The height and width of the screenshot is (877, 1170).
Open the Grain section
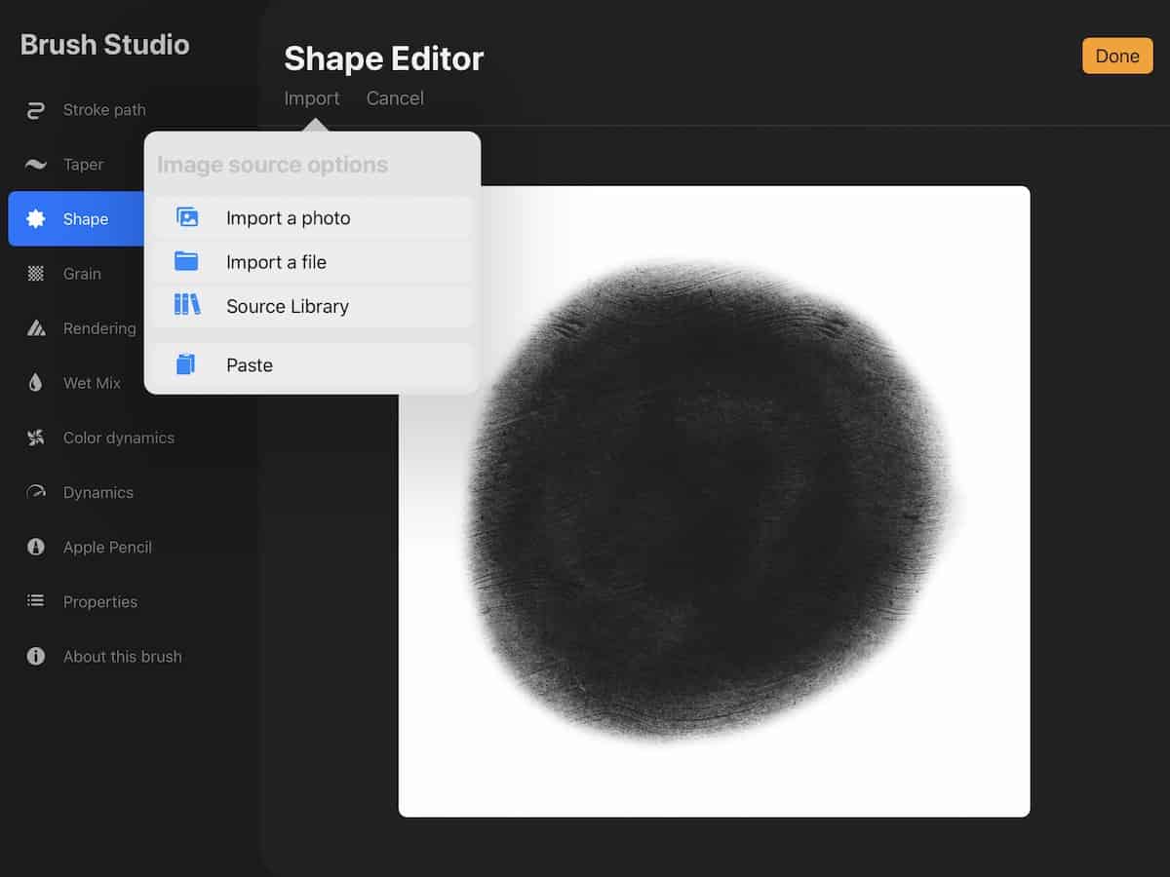[x=82, y=274]
